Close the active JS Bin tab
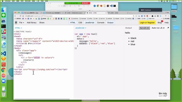 (x=106, y=13)
